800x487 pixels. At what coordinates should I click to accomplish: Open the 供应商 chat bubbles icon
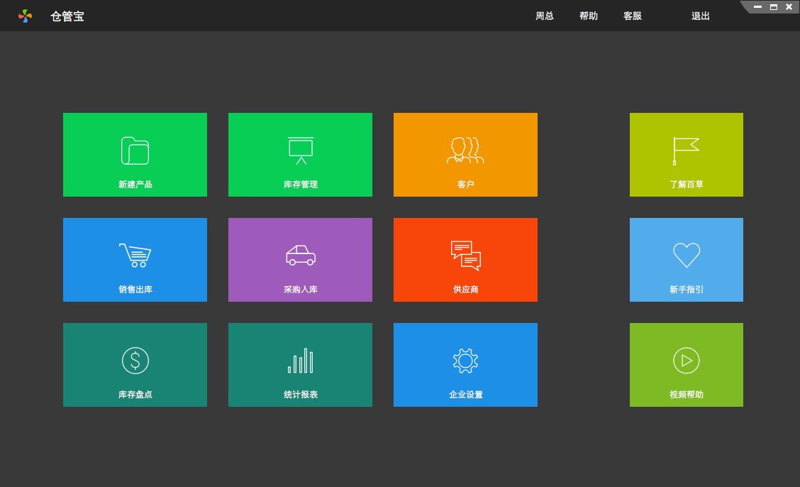click(465, 256)
